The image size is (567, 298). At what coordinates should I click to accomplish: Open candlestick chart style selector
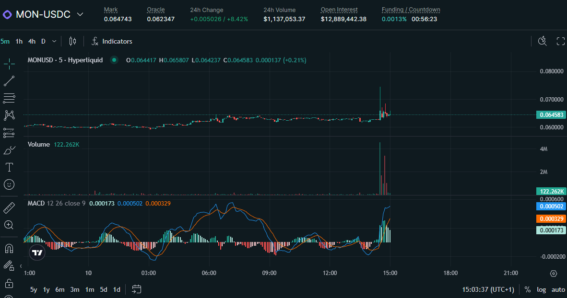click(x=73, y=41)
